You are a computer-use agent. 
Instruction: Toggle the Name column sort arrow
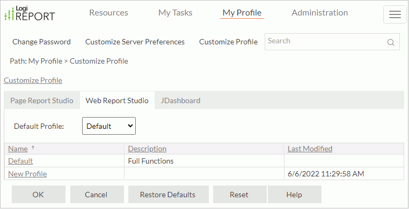pyautogui.click(x=33, y=148)
